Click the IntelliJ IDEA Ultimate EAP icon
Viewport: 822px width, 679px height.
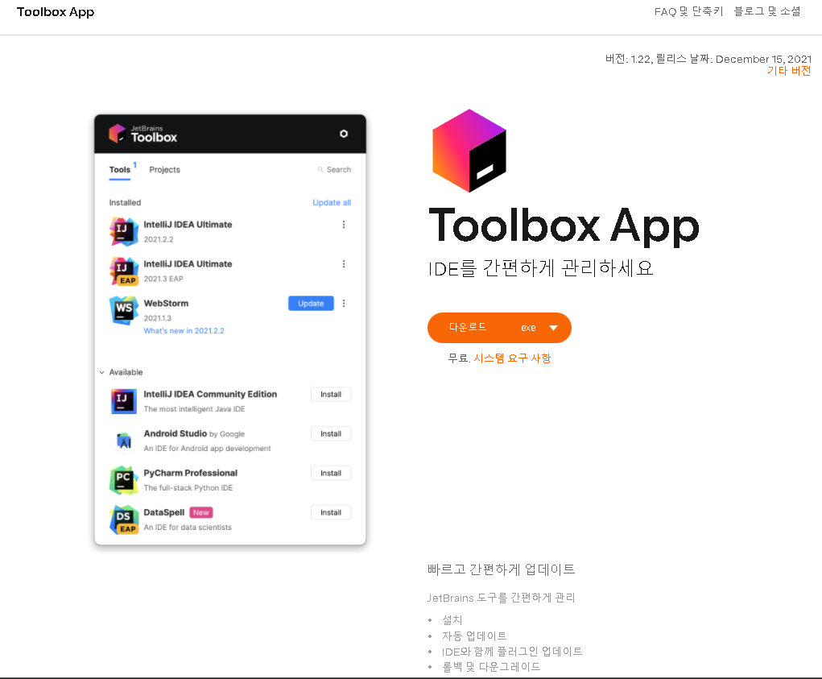click(124, 271)
